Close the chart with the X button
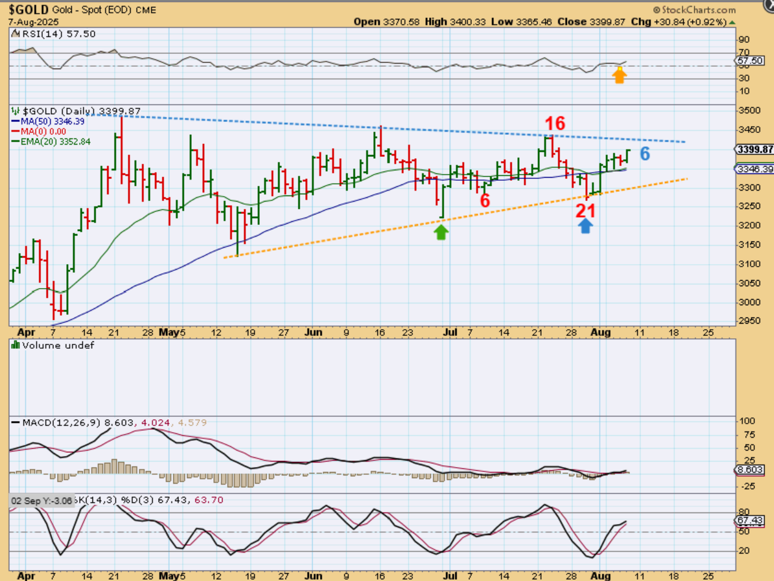Screen dimensions: 774x581 [x=769, y=4]
